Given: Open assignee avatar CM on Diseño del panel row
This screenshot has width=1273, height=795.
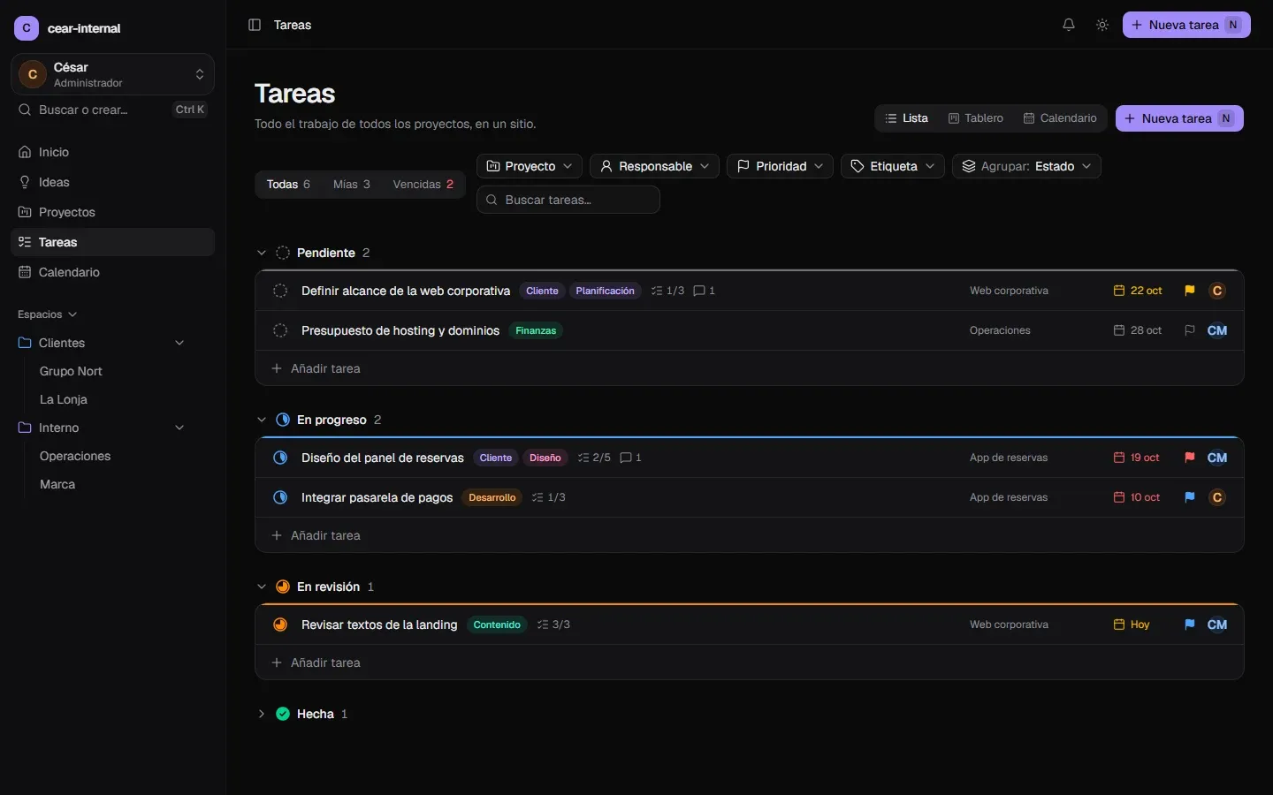Looking at the screenshot, I should (x=1217, y=458).
